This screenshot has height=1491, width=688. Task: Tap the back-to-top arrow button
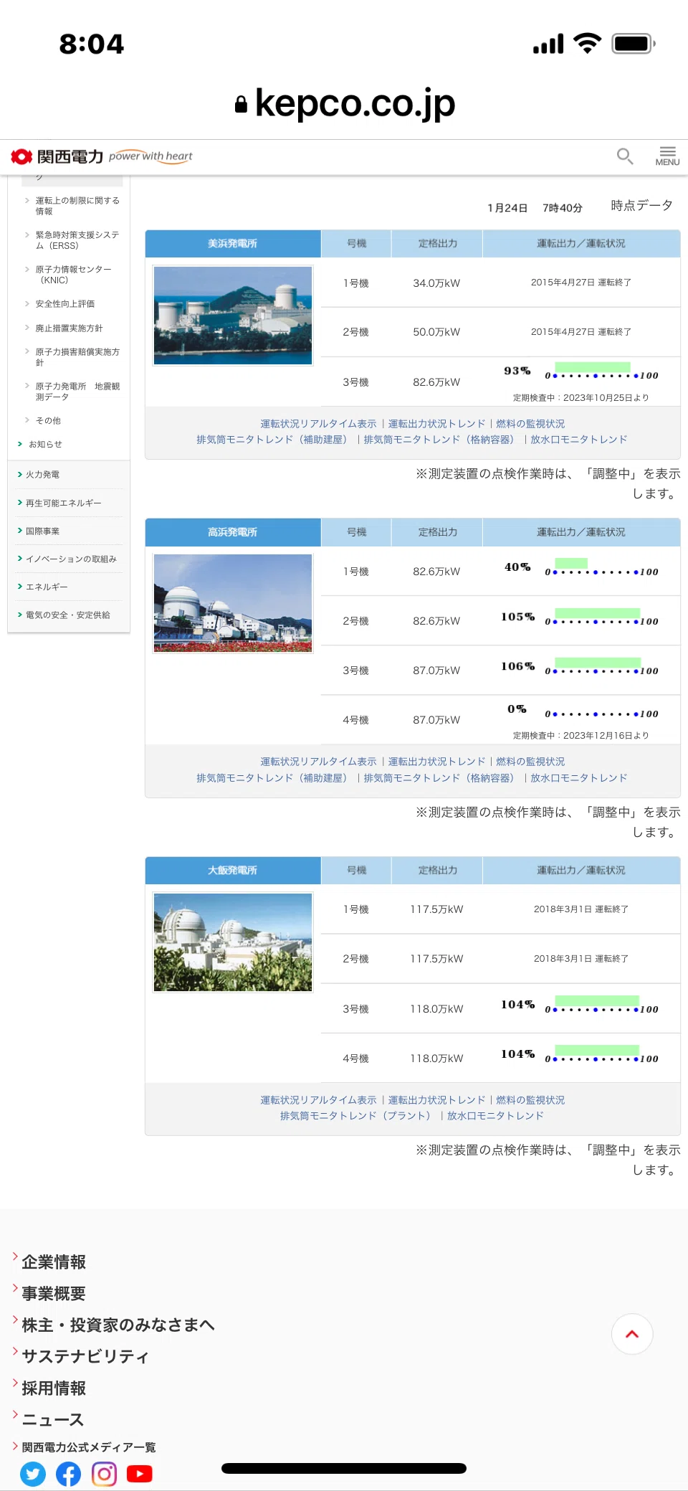point(632,1334)
